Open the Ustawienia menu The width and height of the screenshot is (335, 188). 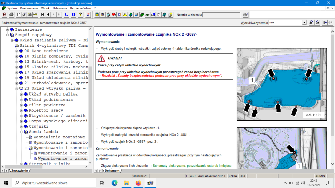click(60, 8)
